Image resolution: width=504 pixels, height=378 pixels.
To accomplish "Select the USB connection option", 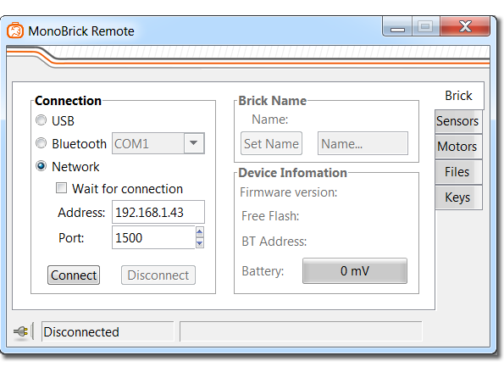I will click(x=41, y=120).
